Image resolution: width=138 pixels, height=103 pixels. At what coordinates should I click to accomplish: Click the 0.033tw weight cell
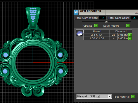click(x=123, y=38)
